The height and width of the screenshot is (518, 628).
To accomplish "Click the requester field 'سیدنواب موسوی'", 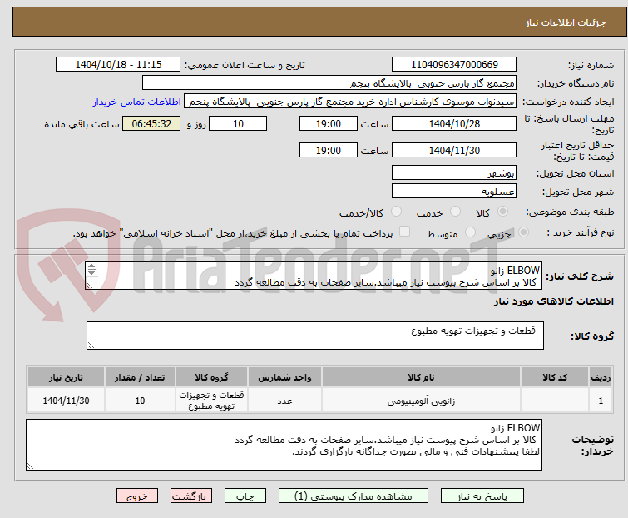I will (x=350, y=102).
